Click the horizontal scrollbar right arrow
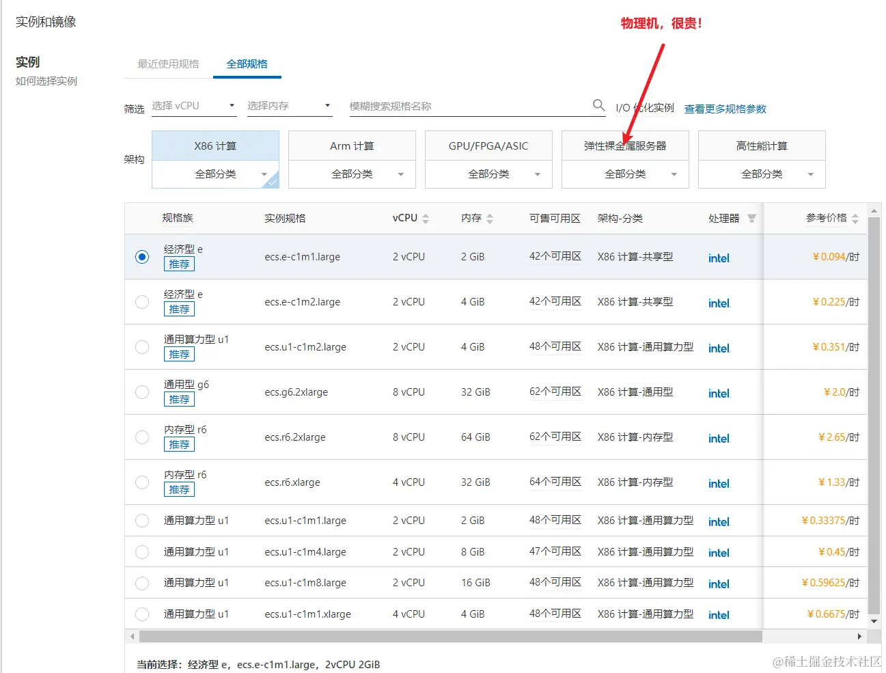The height and width of the screenshot is (673, 886). click(x=860, y=636)
